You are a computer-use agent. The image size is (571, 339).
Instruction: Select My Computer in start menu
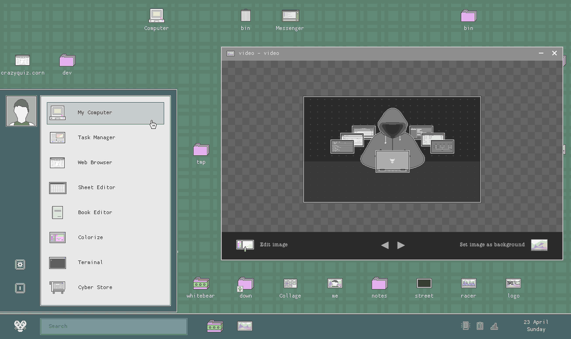point(105,113)
